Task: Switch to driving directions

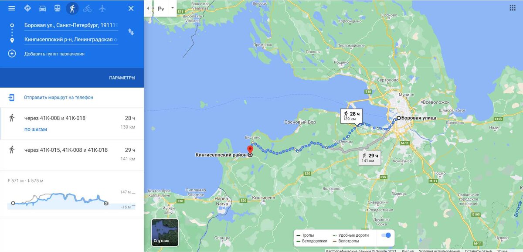Action: pyautogui.click(x=42, y=8)
